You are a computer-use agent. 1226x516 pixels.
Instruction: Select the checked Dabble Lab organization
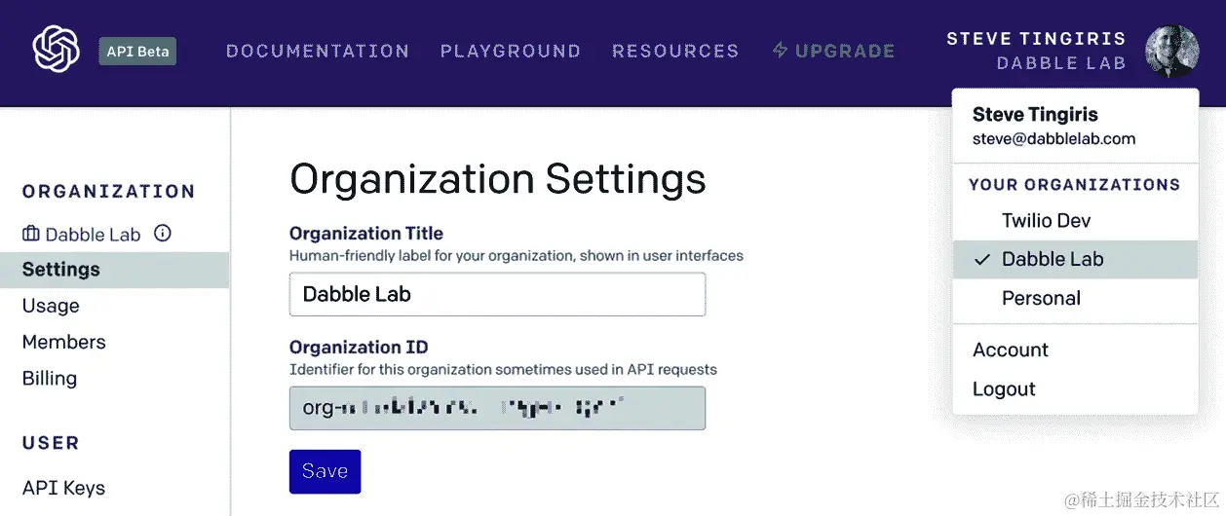click(x=1075, y=260)
